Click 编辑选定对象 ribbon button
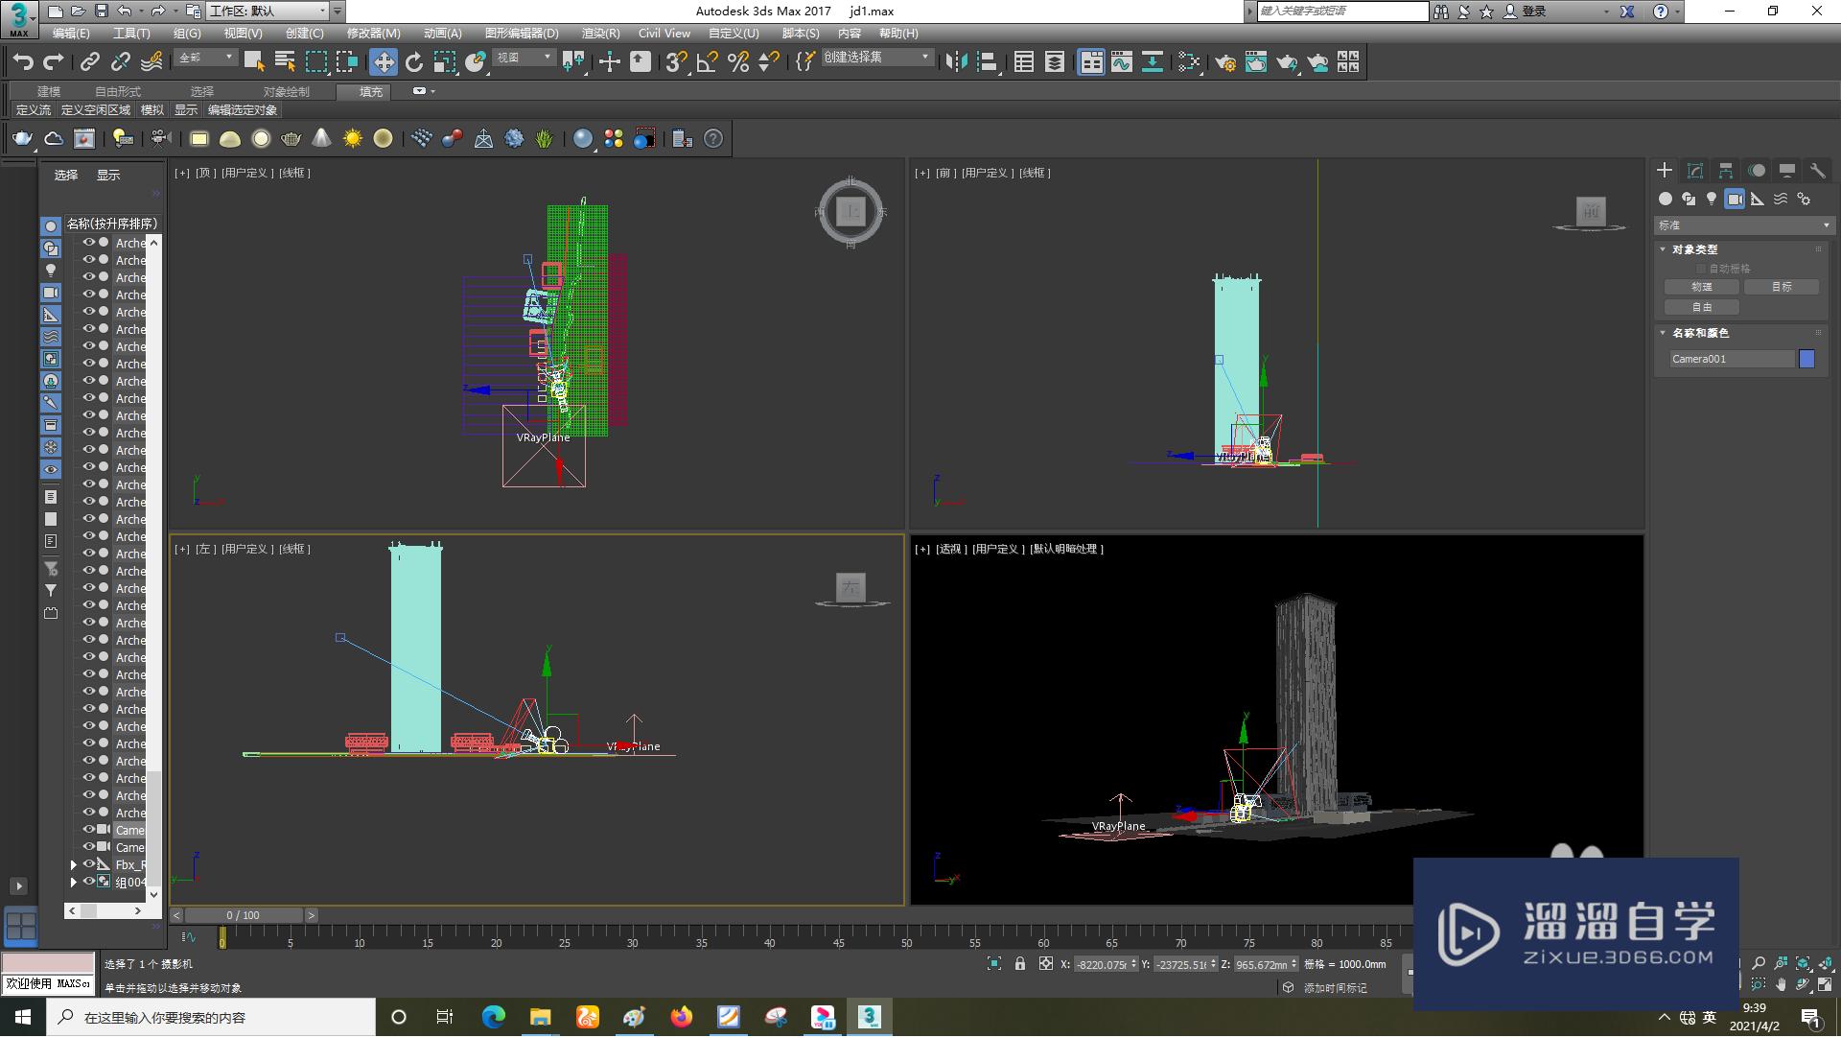 [243, 110]
